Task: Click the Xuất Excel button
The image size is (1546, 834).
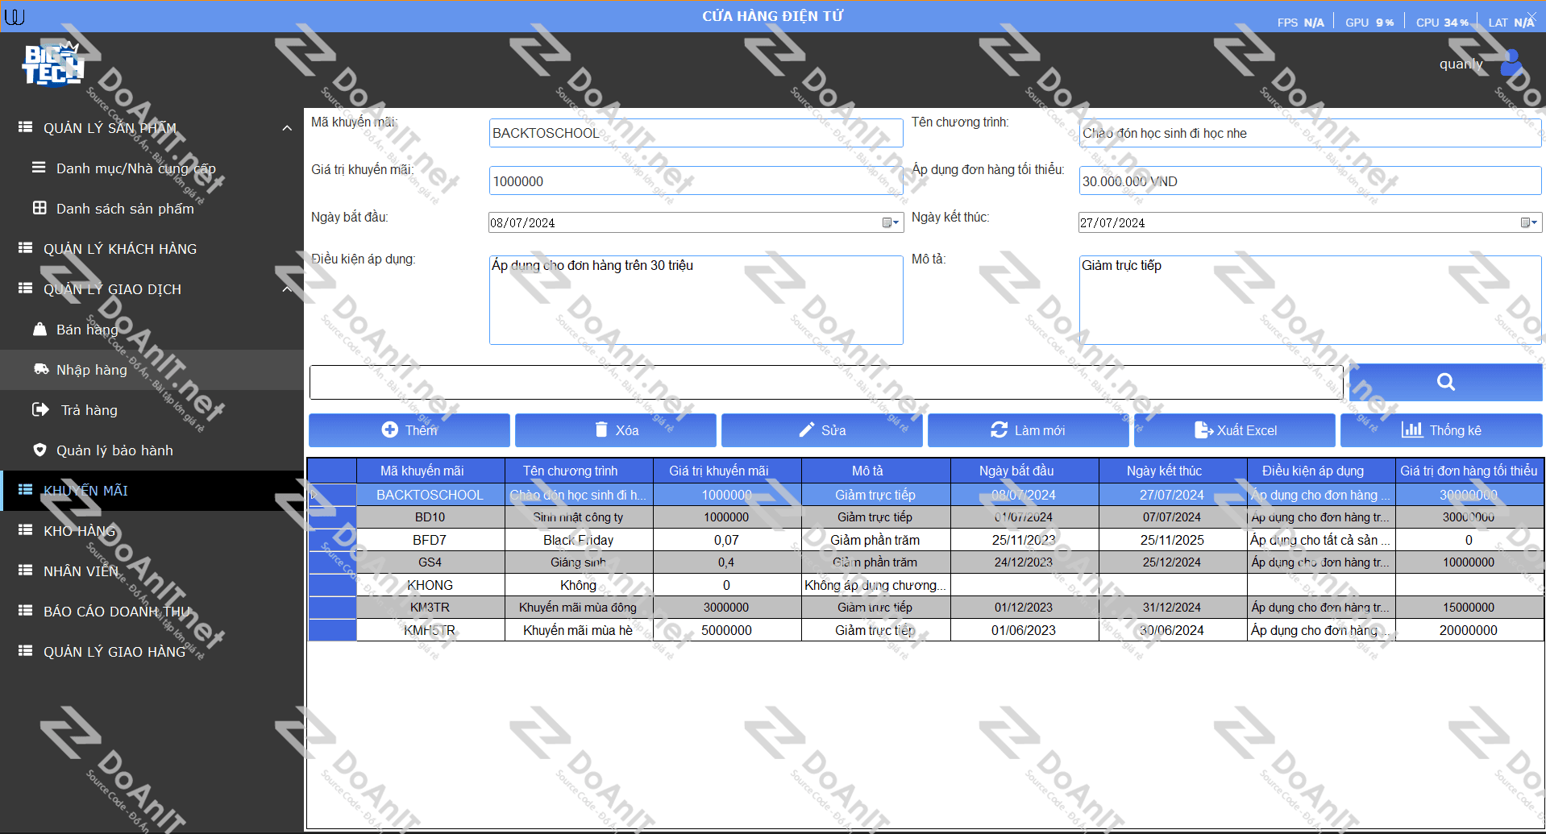Action: [1235, 430]
